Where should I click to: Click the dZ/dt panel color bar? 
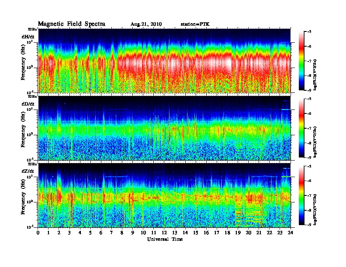[301, 195]
